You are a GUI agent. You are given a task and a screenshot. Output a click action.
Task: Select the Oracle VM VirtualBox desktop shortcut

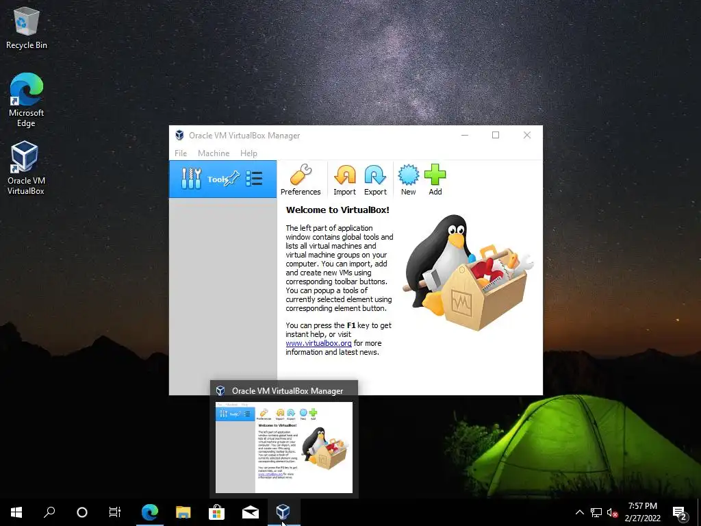point(26,168)
